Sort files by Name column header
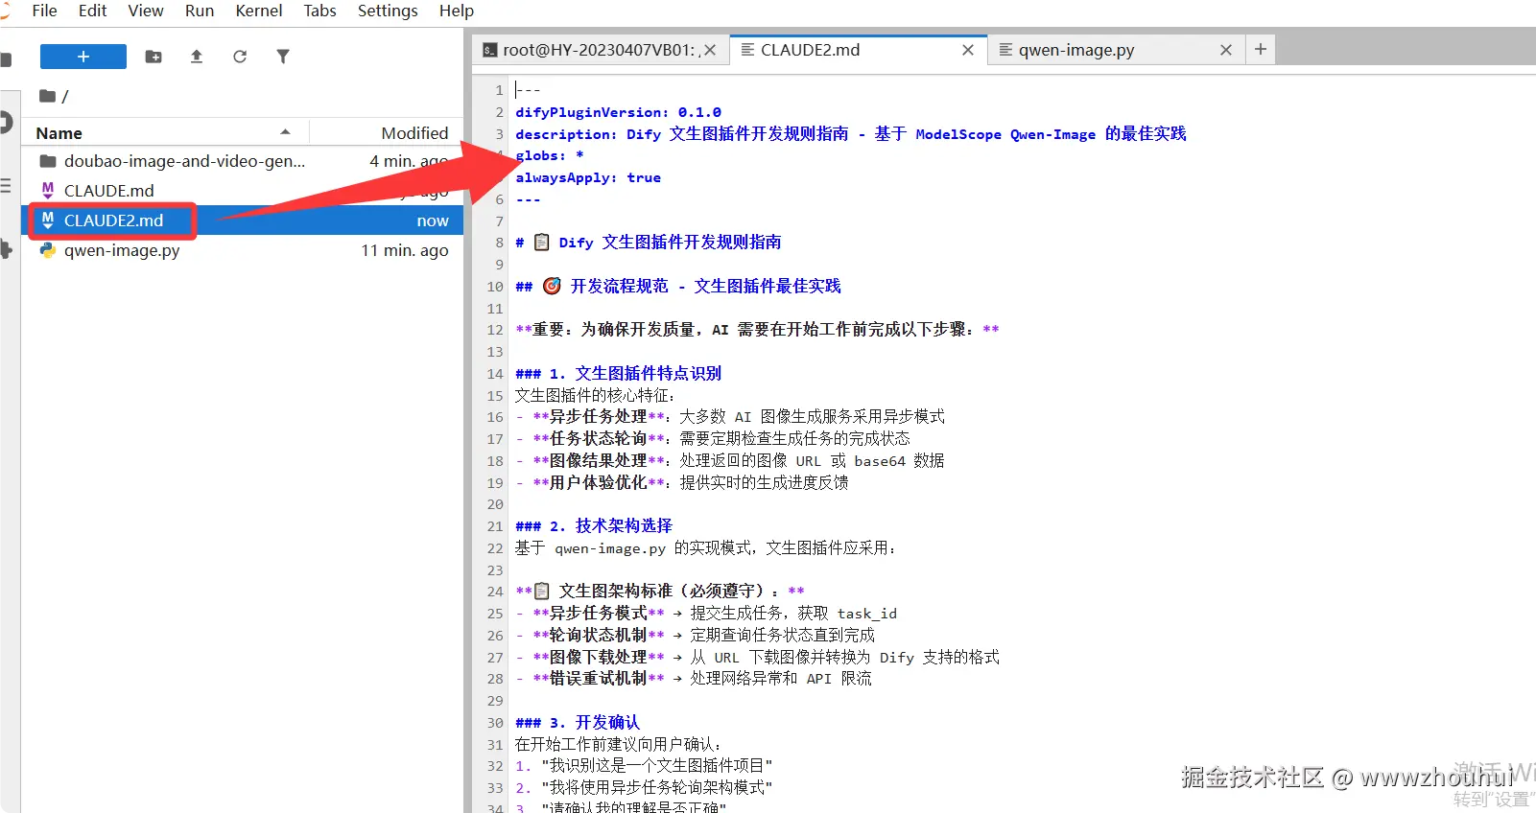1536x813 pixels. point(164,132)
